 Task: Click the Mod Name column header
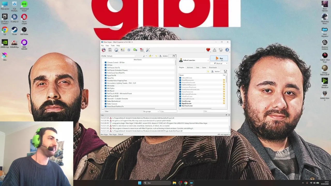[x=138, y=60]
